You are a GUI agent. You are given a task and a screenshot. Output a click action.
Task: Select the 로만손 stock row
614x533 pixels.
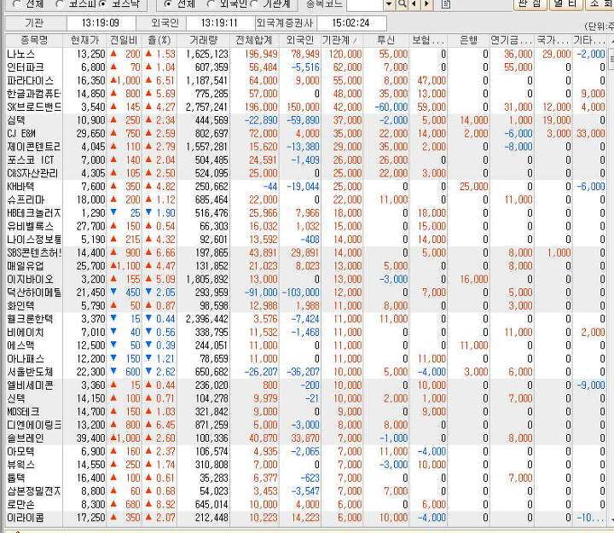pyautogui.click(x=307, y=504)
